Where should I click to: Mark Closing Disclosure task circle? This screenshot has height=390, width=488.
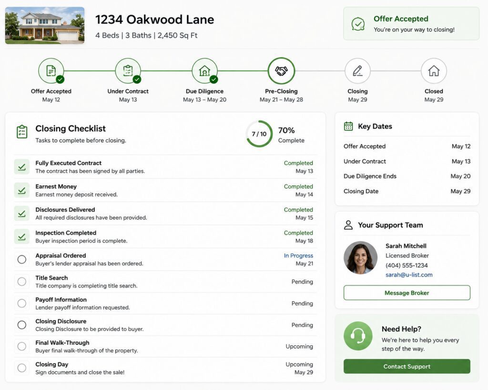pos(22,325)
